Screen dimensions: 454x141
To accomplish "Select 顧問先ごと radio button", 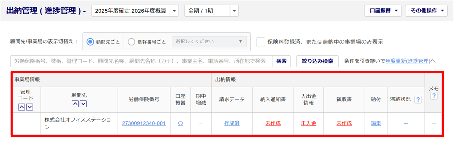I will tap(90, 42).
